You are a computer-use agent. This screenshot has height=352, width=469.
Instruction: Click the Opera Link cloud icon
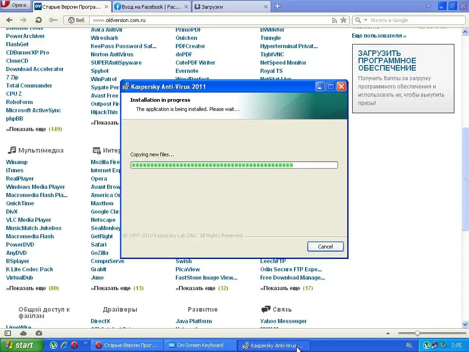pos(23,333)
